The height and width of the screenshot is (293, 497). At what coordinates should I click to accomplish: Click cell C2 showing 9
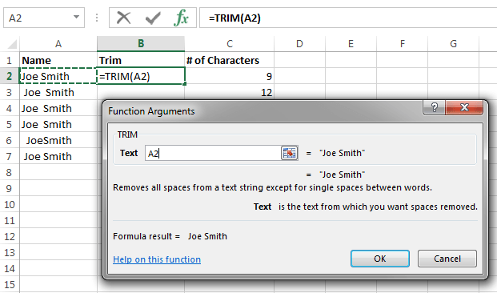click(230, 76)
